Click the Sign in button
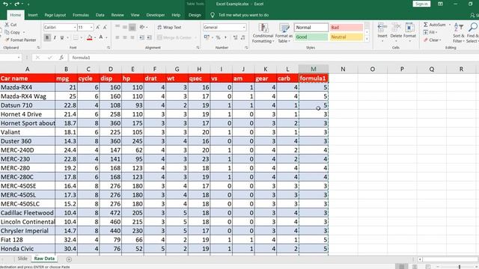The image size is (479, 269). [421, 4]
